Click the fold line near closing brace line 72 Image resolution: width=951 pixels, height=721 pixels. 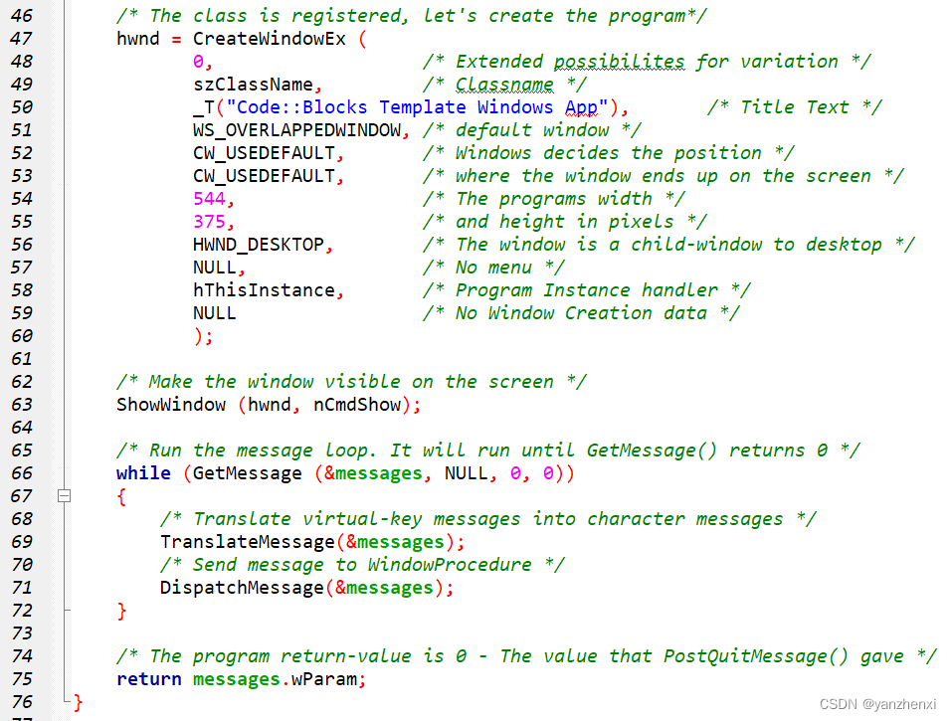[64, 611]
